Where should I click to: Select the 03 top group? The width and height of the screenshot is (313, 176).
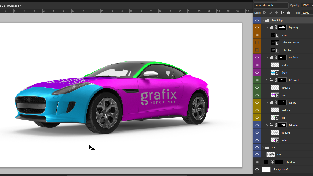(293, 102)
